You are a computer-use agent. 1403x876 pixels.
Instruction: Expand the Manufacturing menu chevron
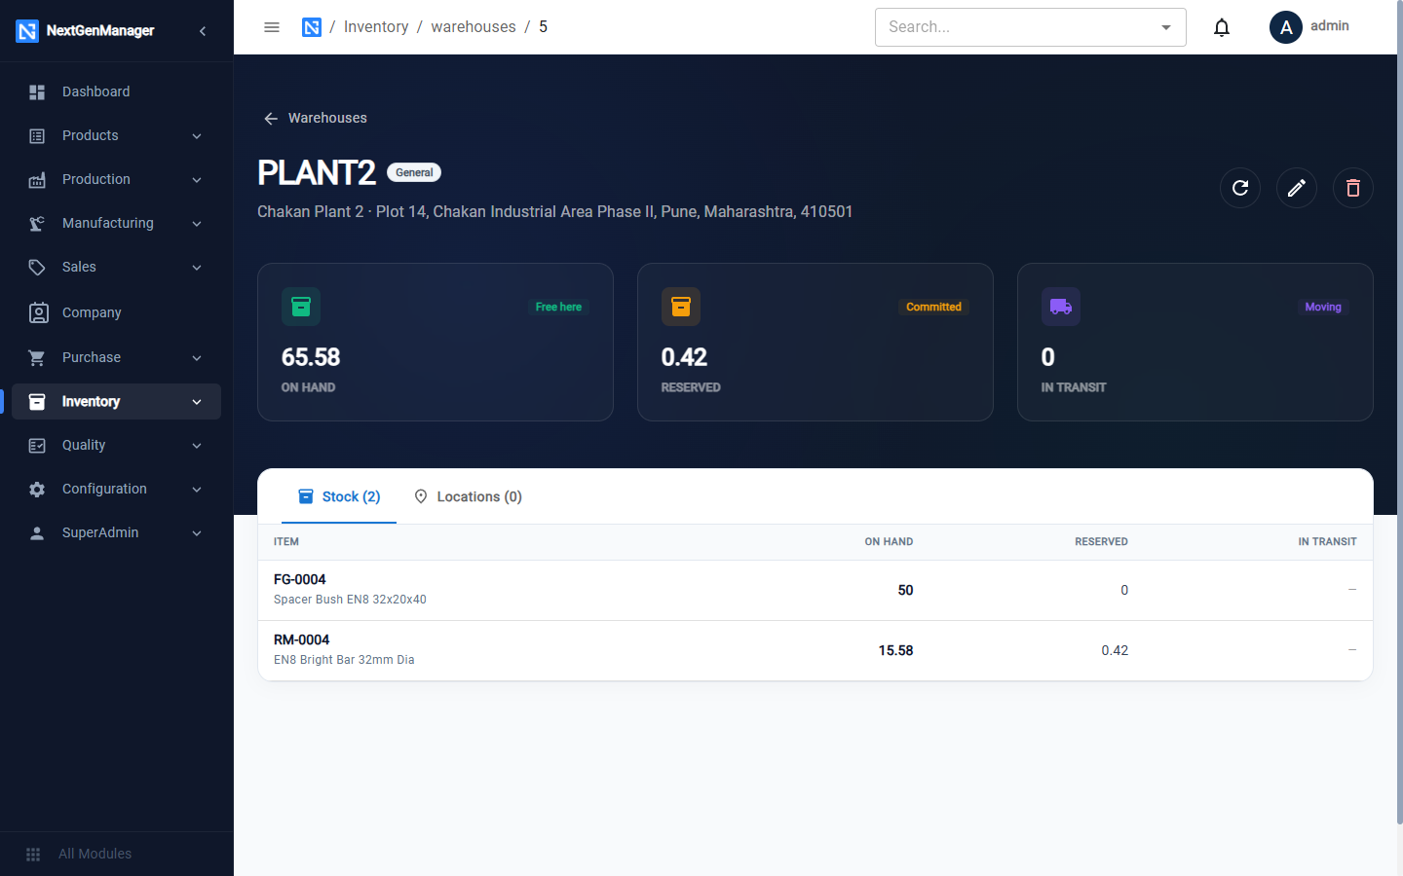point(197,224)
